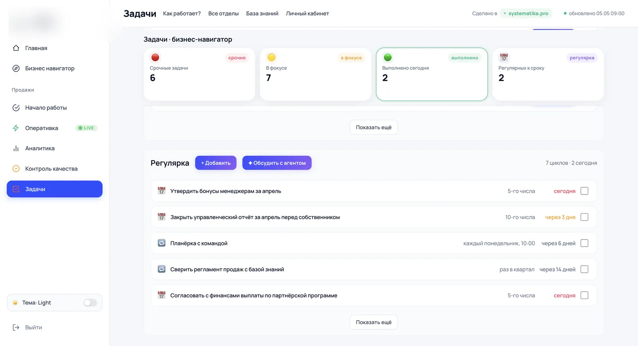
Task: Open Начало работы in the sidebar
Action: point(55,108)
